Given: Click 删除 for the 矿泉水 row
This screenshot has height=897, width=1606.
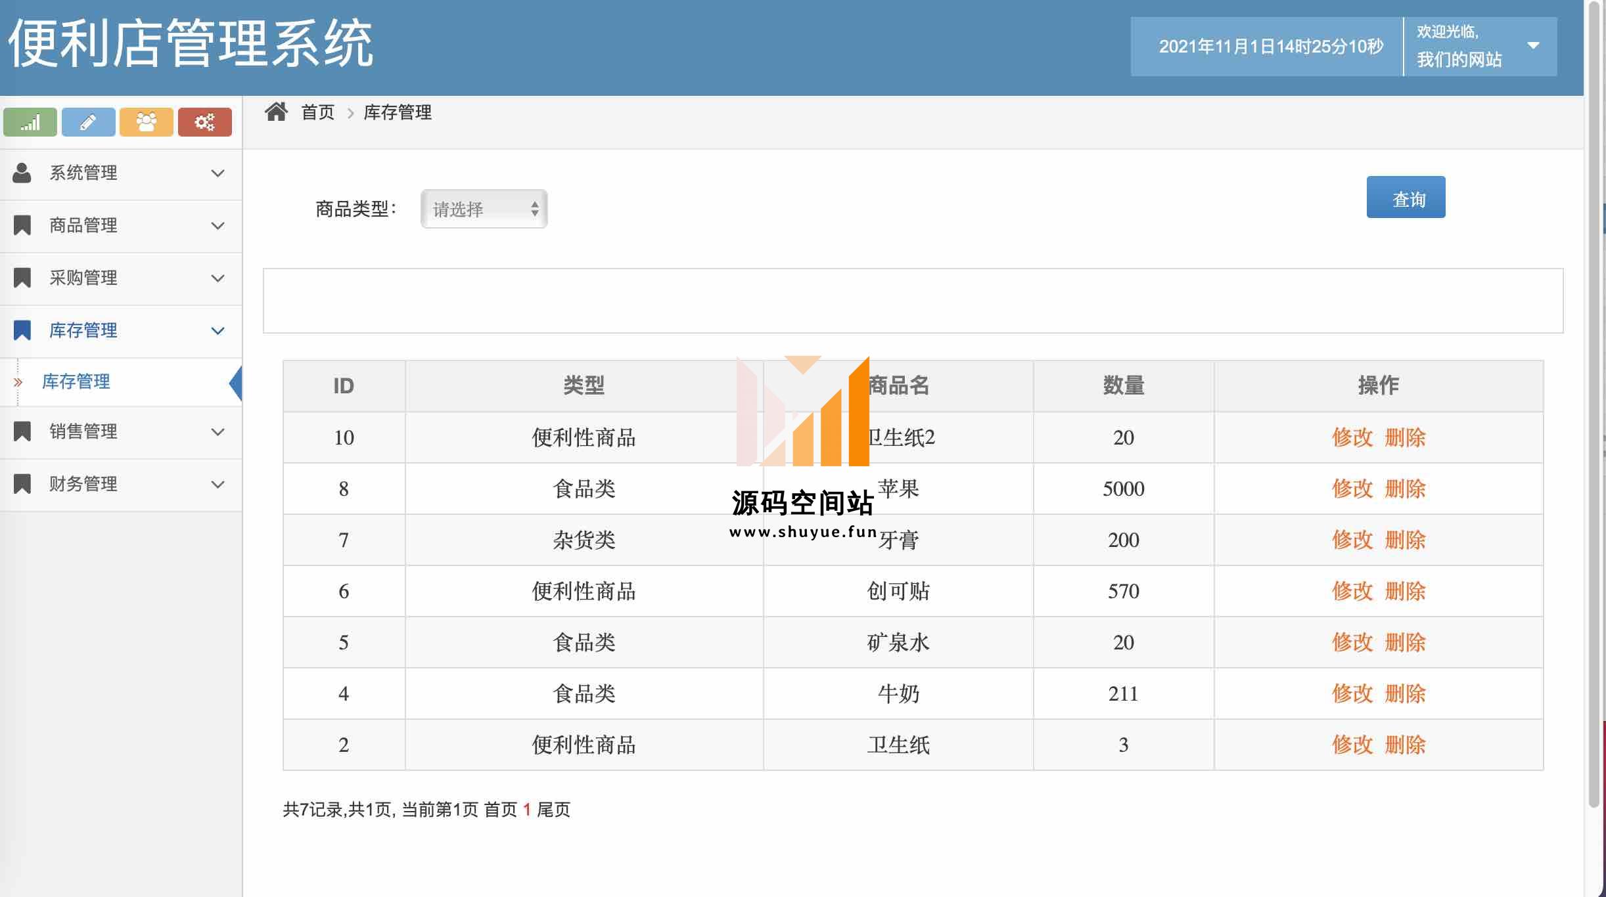Looking at the screenshot, I should pos(1405,642).
